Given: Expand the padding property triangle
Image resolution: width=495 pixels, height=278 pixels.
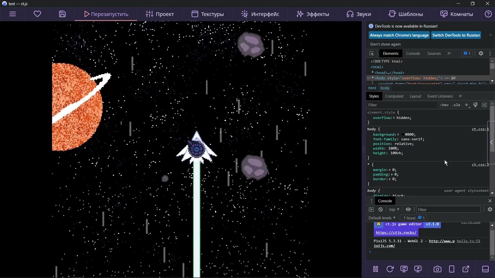Looking at the screenshot, I should point(392,174).
